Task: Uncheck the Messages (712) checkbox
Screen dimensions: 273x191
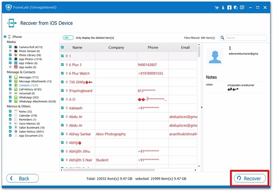Action: 10,77
